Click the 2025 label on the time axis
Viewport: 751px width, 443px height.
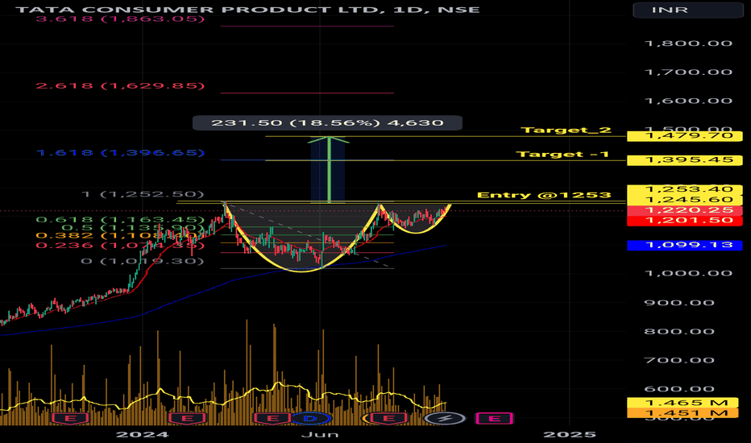(570, 434)
